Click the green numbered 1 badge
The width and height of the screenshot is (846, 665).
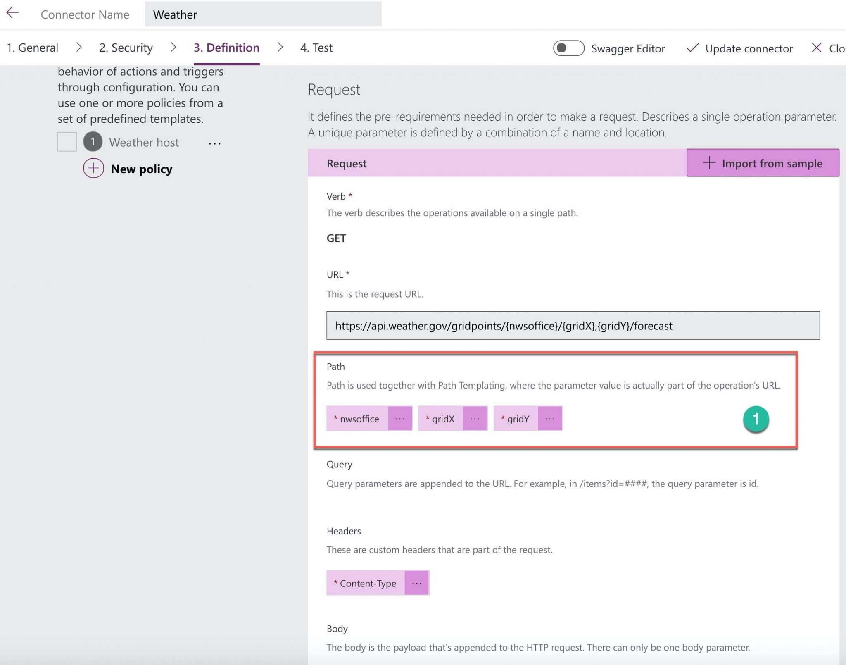pyautogui.click(x=756, y=419)
